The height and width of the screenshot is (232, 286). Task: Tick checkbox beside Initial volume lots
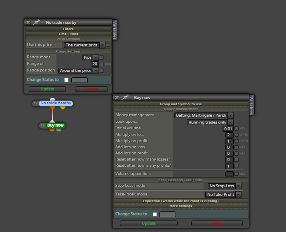[x=237, y=129]
